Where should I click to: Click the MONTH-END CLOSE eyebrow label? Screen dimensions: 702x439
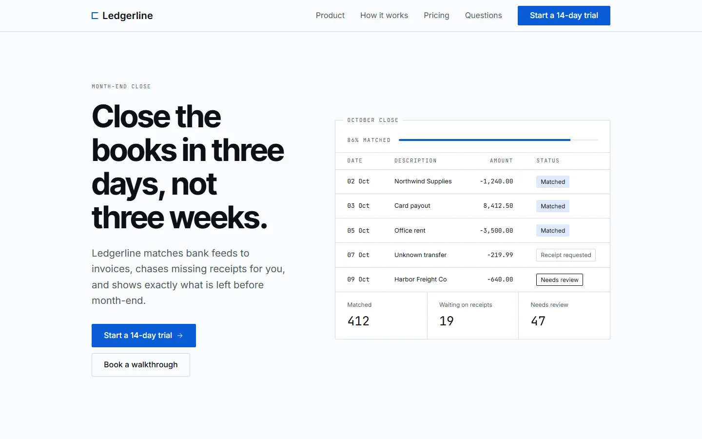click(x=121, y=86)
